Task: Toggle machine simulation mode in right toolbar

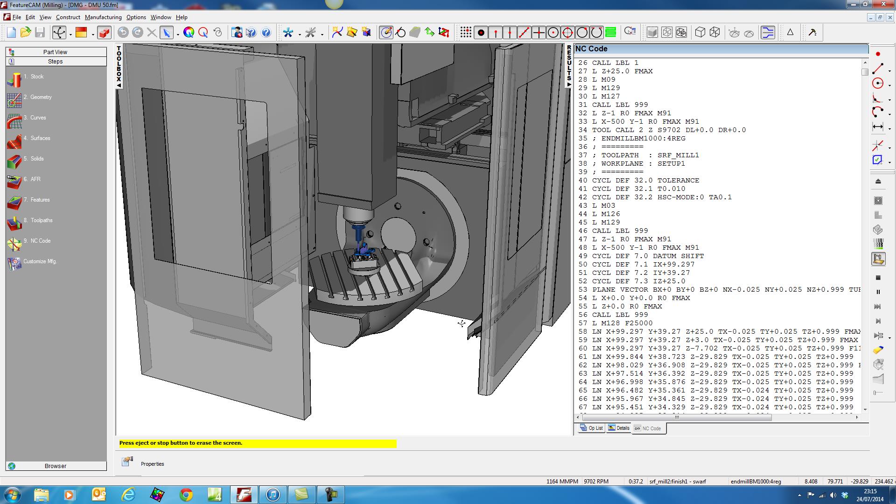Action: [x=878, y=259]
